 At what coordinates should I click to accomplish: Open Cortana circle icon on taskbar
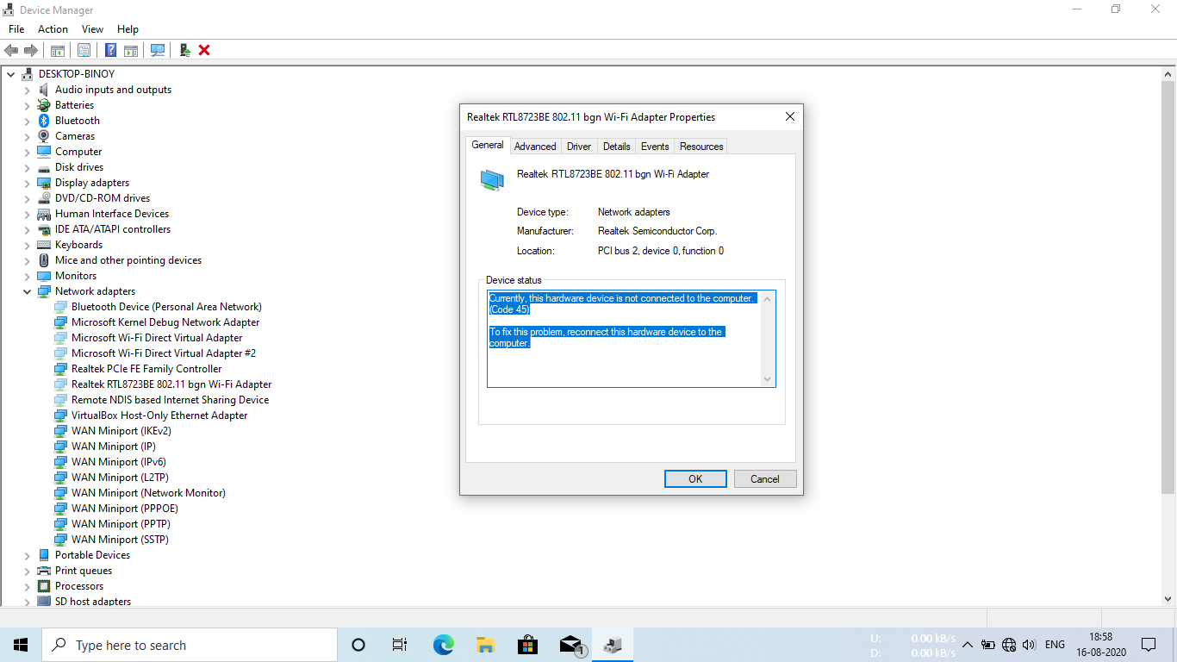[x=358, y=645]
